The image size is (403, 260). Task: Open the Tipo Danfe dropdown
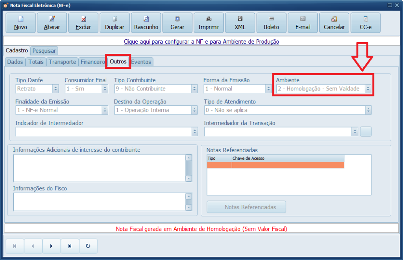55,89
